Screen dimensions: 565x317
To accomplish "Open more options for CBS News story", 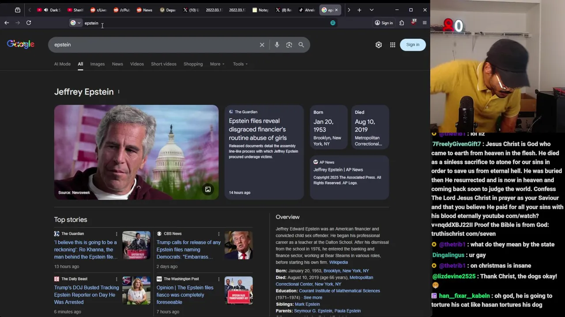I will click(218, 234).
